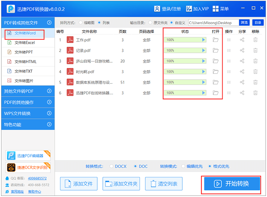Open output folder for 时光啊.pdf

pos(216,72)
